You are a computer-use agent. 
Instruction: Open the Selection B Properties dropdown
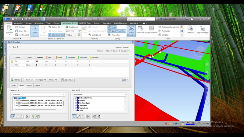point(100,94)
